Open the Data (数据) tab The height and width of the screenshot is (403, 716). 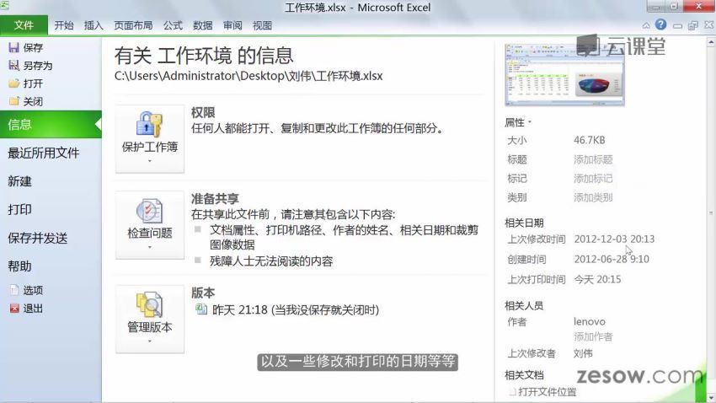[203, 25]
